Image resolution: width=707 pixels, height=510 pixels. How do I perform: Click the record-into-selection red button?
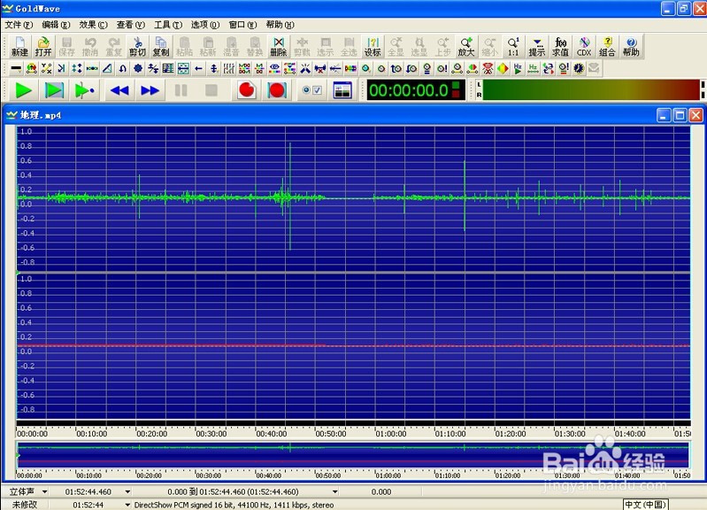tap(277, 90)
